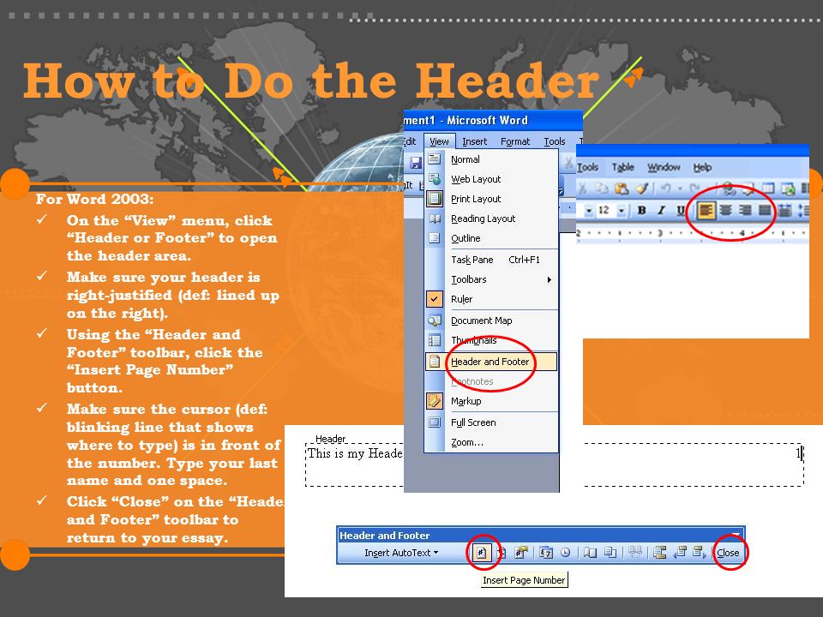Click in the header text area

coord(555,464)
